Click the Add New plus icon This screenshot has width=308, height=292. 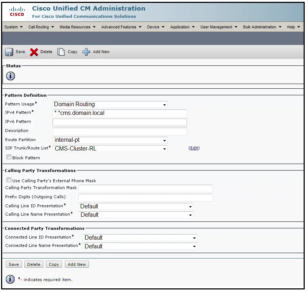(x=86, y=52)
